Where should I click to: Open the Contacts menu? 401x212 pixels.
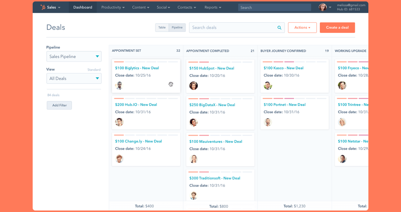187,7
